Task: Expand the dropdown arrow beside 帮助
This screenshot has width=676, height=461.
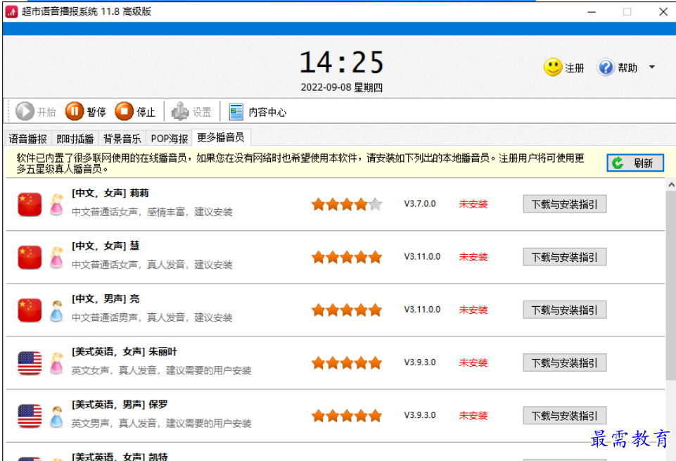Action: [x=652, y=68]
